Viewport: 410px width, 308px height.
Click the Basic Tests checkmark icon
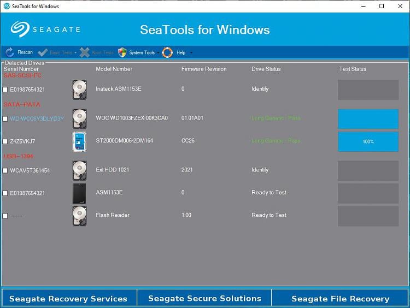43,52
